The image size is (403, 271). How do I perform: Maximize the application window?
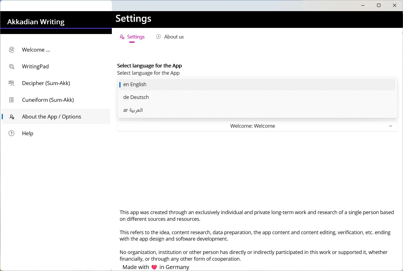click(x=379, y=5)
